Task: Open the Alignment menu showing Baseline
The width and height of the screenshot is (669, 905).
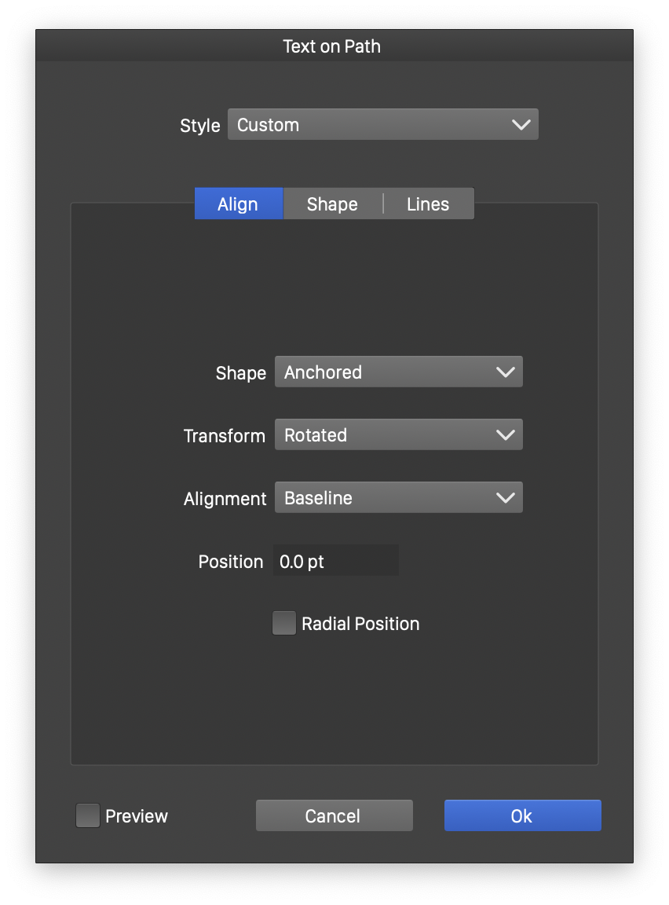Action: [x=398, y=498]
